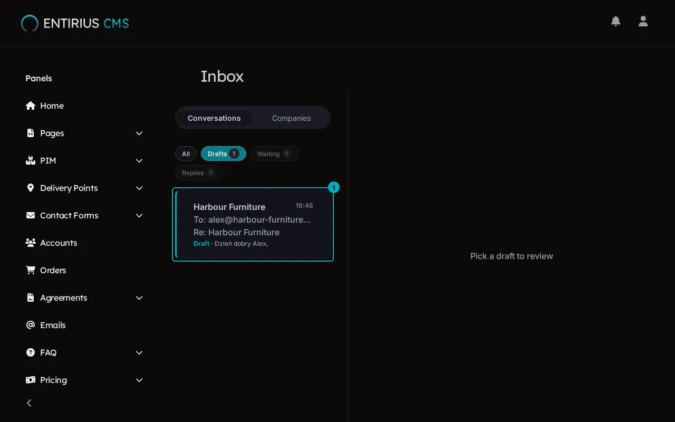Expand the Pages submenu chevron
Image resolution: width=675 pixels, height=422 pixels.
(139, 133)
